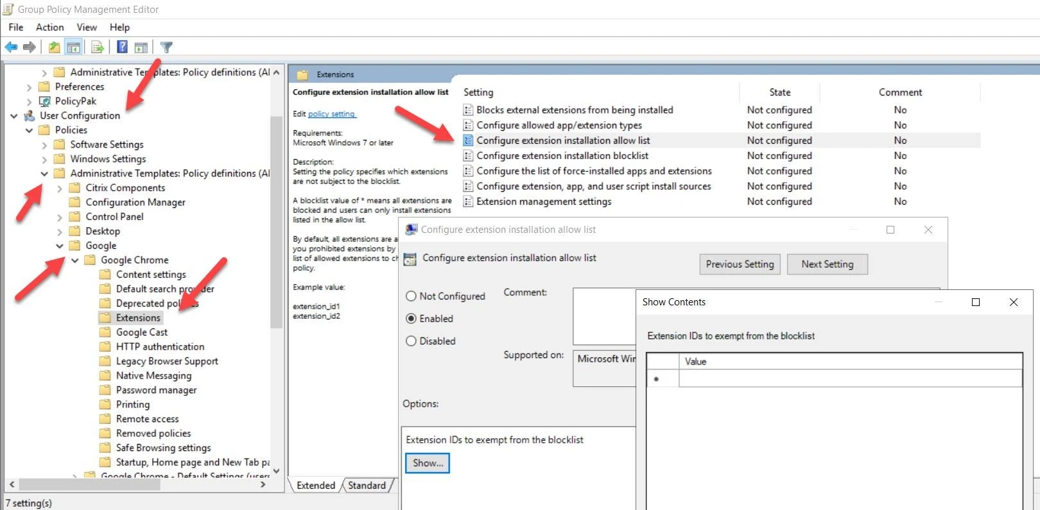1040x510 pixels.
Task: Click the Next Setting button
Action: (x=827, y=264)
